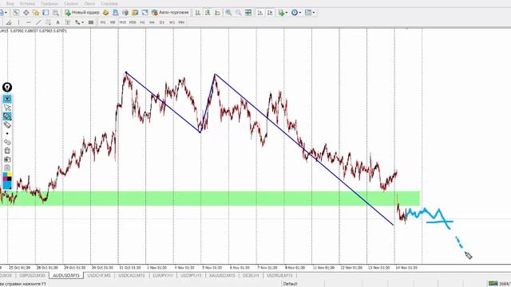Image resolution: width=511 pixels, height=287 pixels.
Task: Select D1 timeframe
Action: click(162, 22)
